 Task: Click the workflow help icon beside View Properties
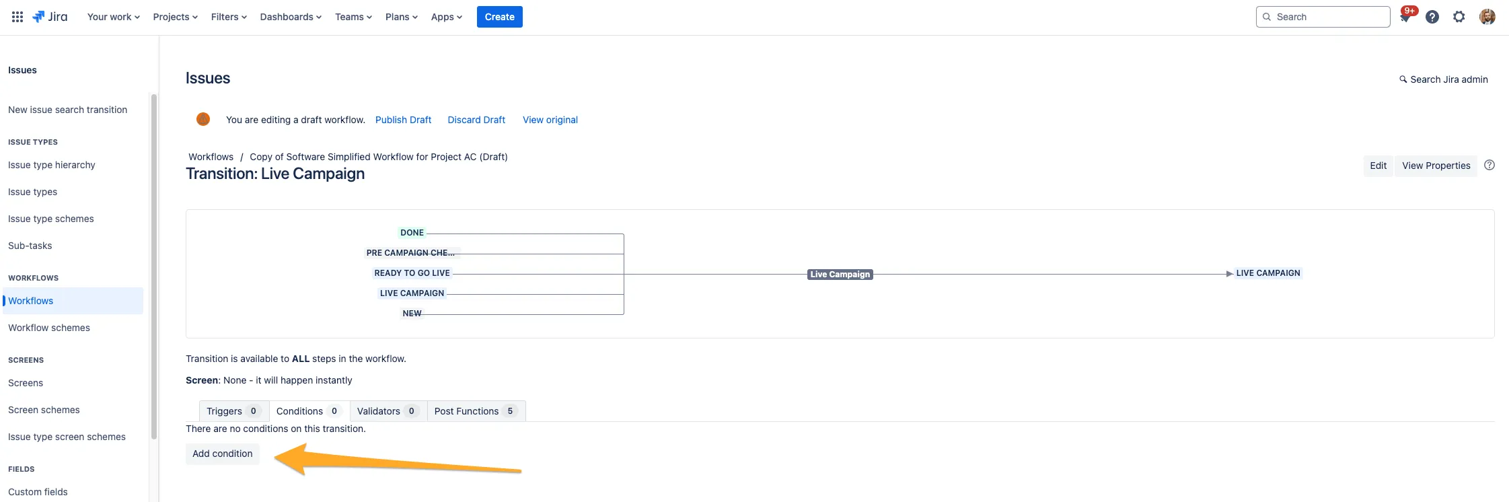click(1489, 165)
